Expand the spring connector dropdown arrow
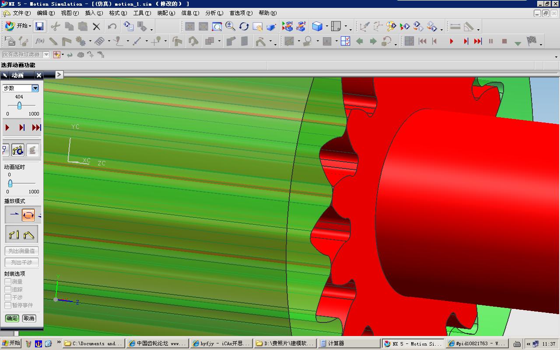The height and width of the screenshot is (350, 560). (x=108, y=42)
